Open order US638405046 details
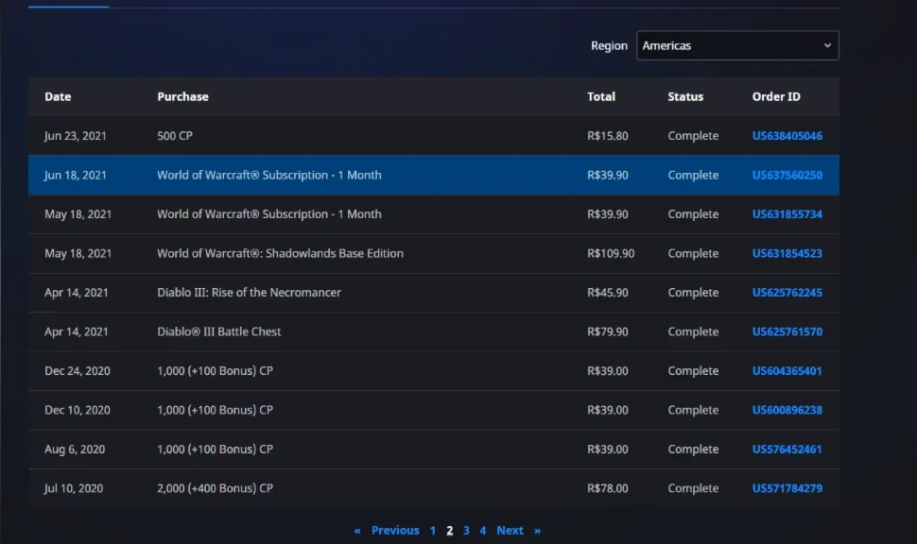The height and width of the screenshot is (544, 917). (787, 136)
